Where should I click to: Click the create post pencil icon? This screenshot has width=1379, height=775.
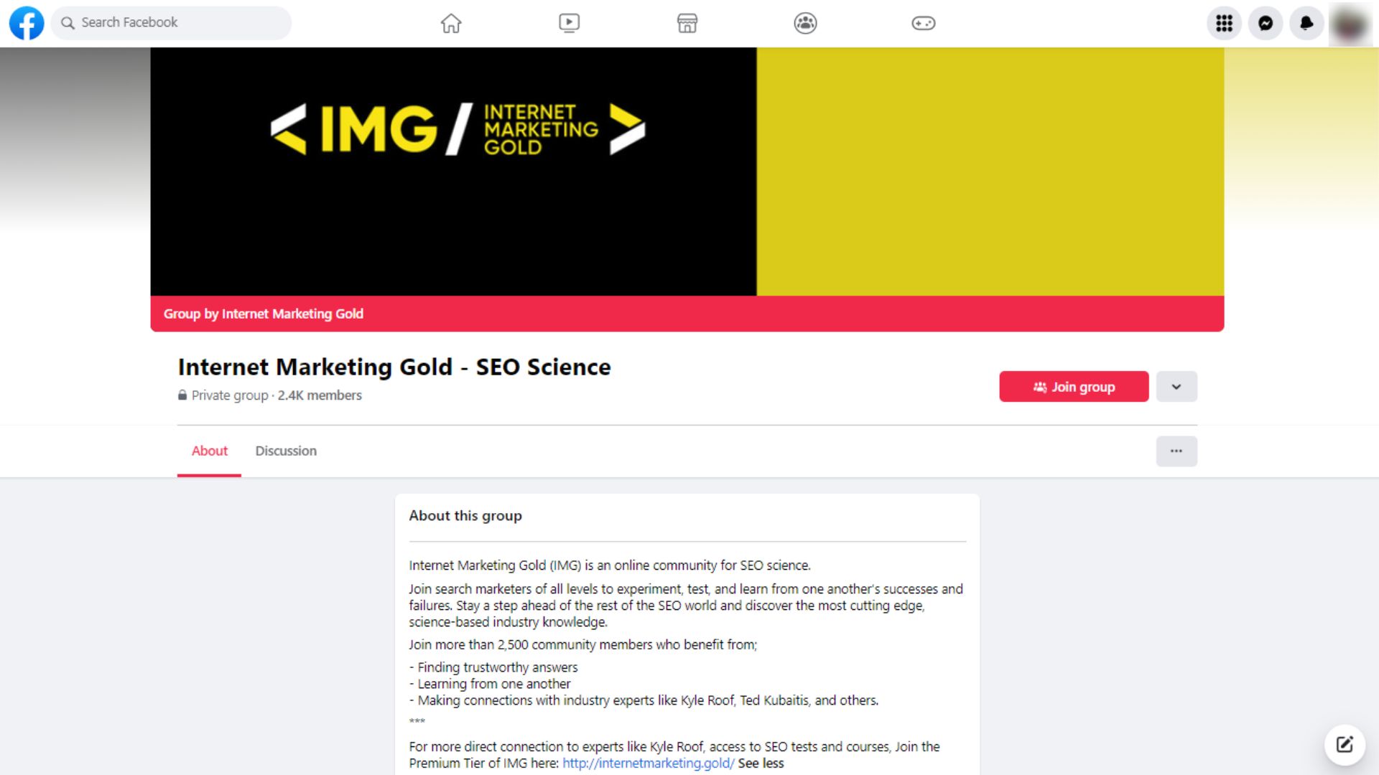point(1345,744)
